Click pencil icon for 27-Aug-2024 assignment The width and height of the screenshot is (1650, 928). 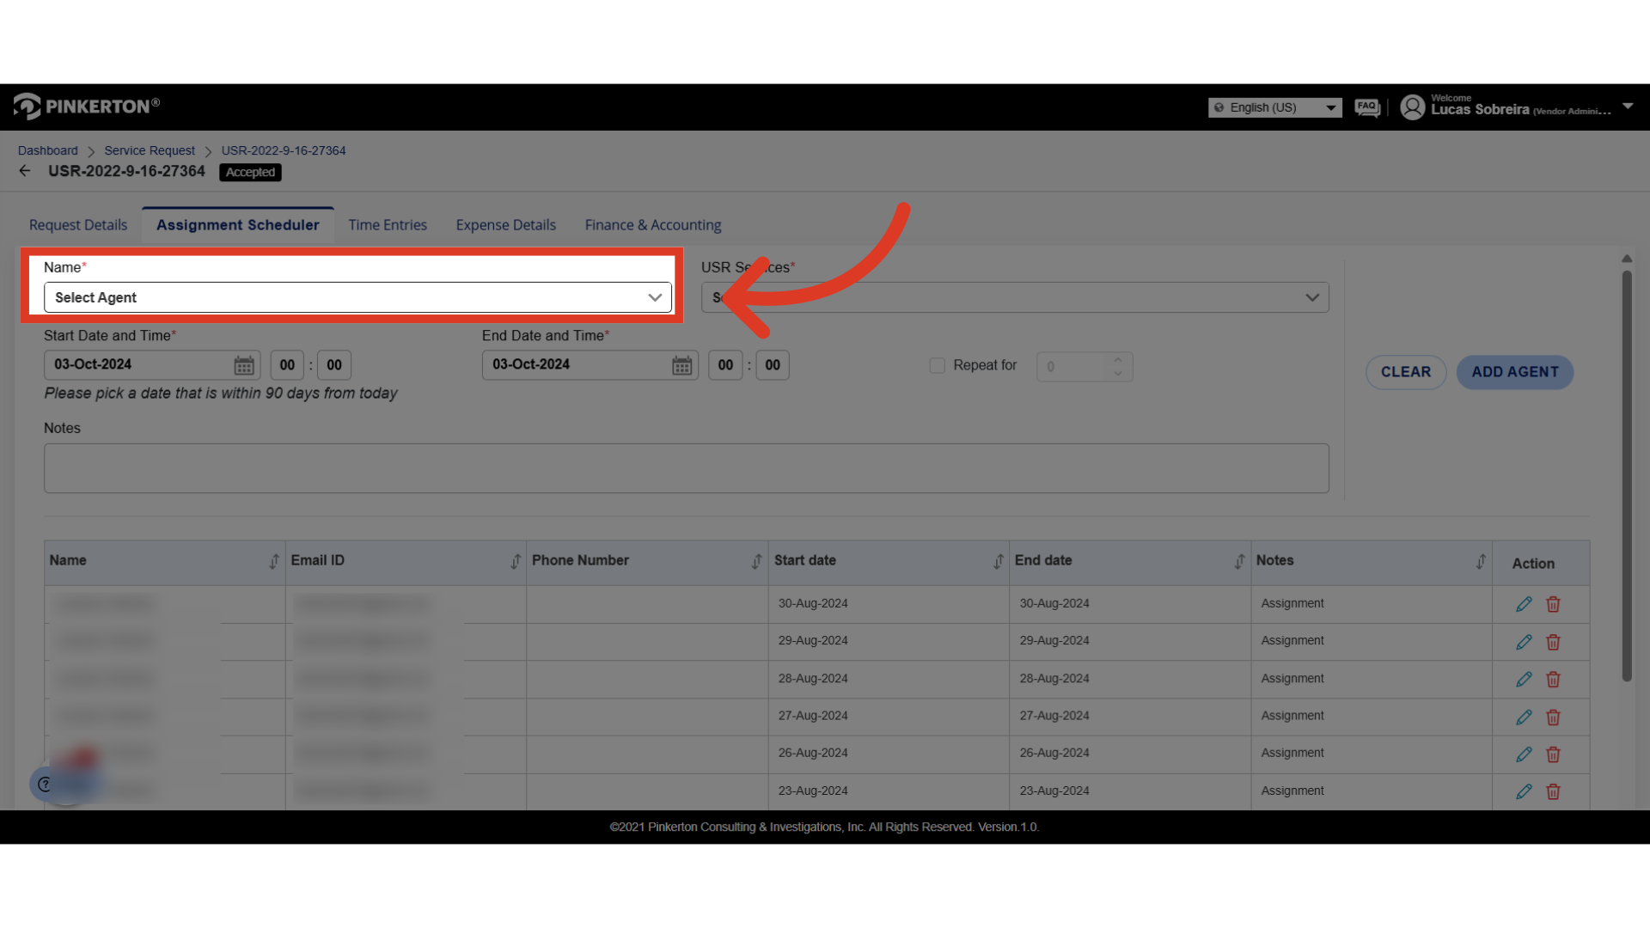click(1524, 717)
